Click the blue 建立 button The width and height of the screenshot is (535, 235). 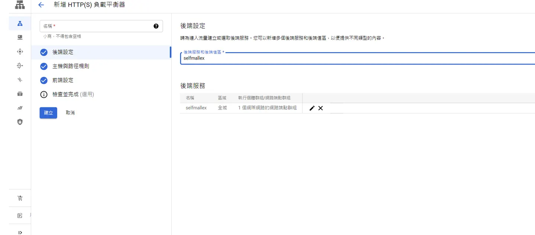48,113
